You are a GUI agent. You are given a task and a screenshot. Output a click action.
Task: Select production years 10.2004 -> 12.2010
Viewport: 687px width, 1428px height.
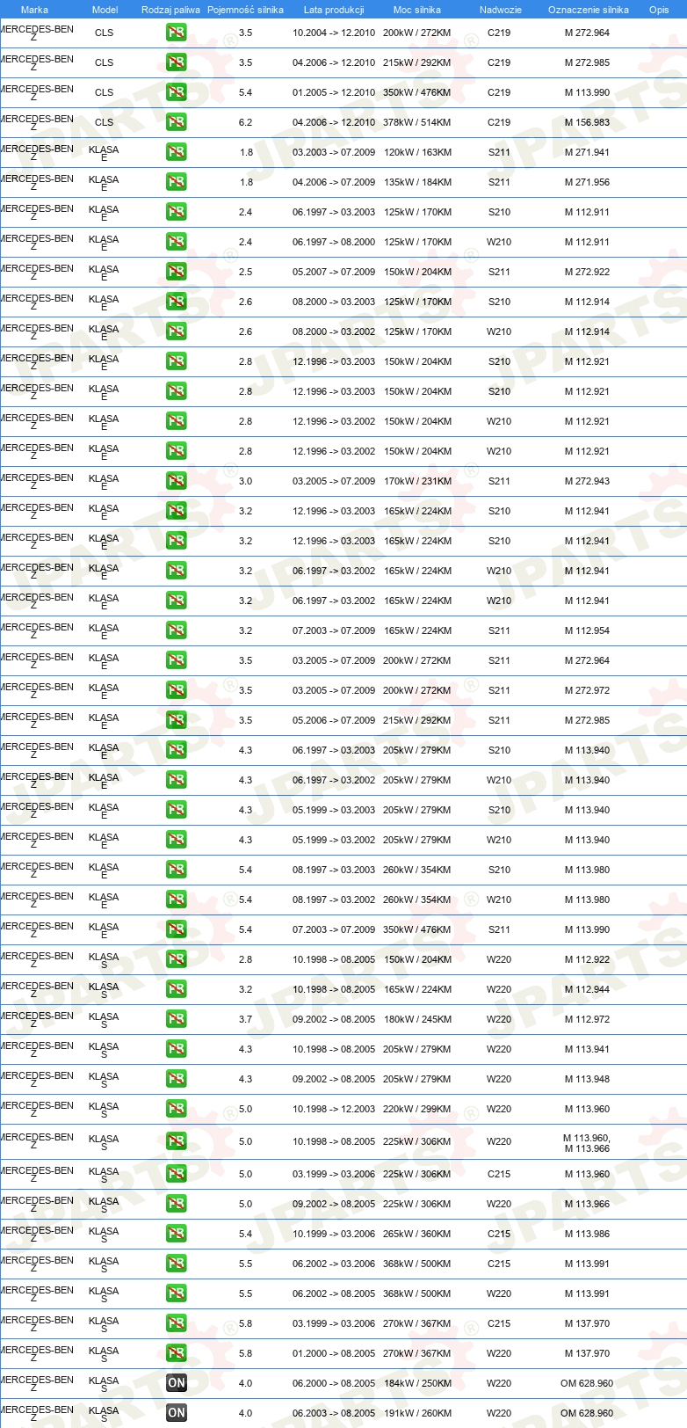[334, 33]
